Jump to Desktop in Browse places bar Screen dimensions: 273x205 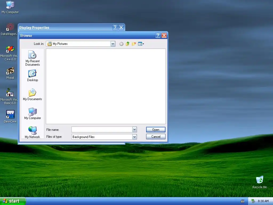pyautogui.click(x=33, y=76)
